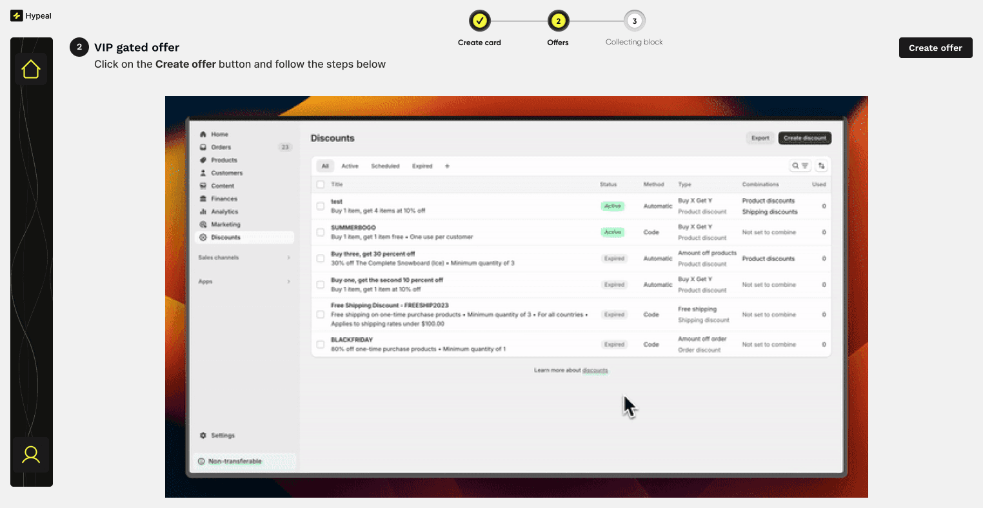Switch to the Active discounts tab
The width and height of the screenshot is (983, 508).
pyautogui.click(x=350, y=166)
